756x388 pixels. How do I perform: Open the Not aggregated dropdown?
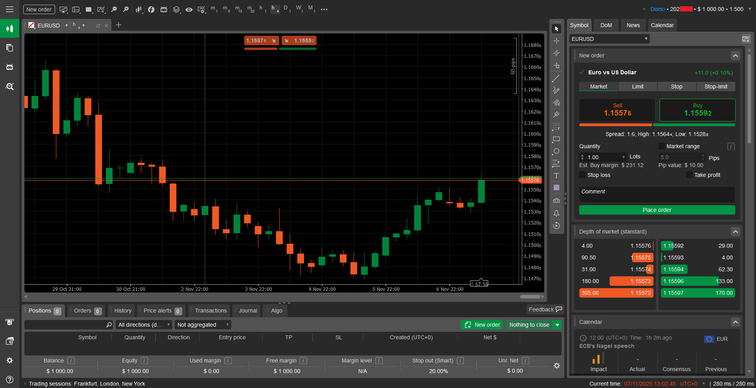pyautogui.click(x=203, y=325)
